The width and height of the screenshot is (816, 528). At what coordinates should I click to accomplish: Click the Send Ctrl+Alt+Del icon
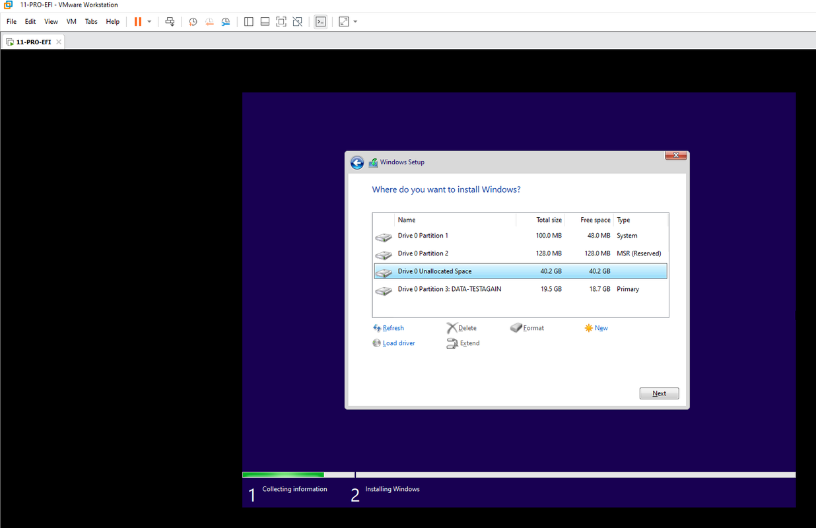click(170, 22)
